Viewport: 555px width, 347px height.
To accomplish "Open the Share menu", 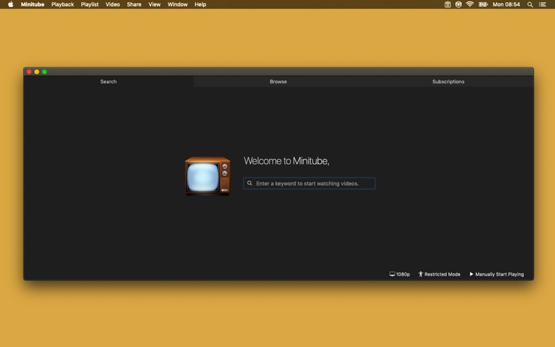I will pyautogui.click(x=134, y=4).
